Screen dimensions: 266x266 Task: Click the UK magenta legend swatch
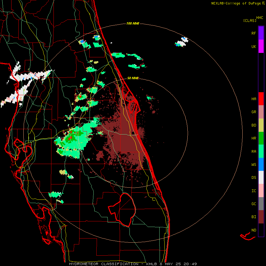click(261, 46)
